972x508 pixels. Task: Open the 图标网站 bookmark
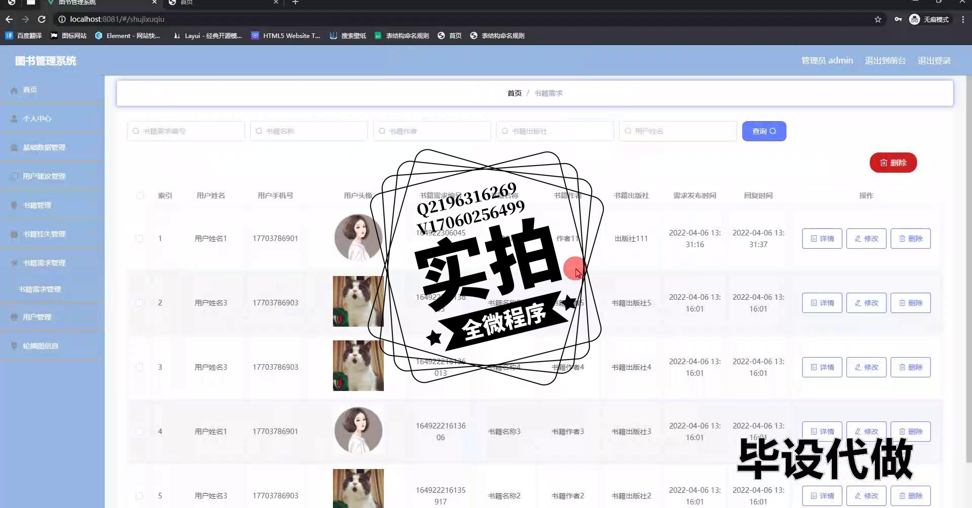68,35
